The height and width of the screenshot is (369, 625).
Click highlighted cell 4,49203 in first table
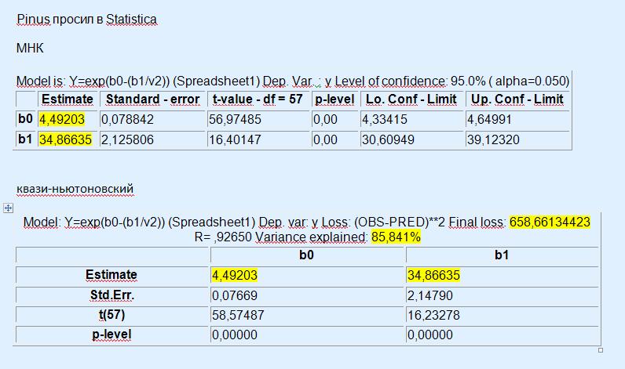tap(62, 119)
